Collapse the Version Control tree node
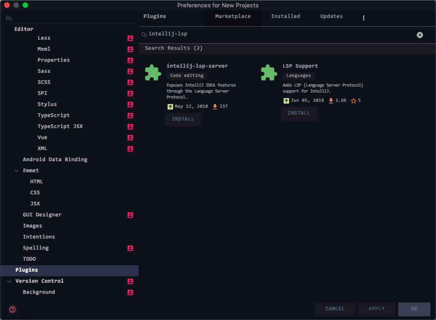Viewport: 436px width, 320px height. pos(9,281)
